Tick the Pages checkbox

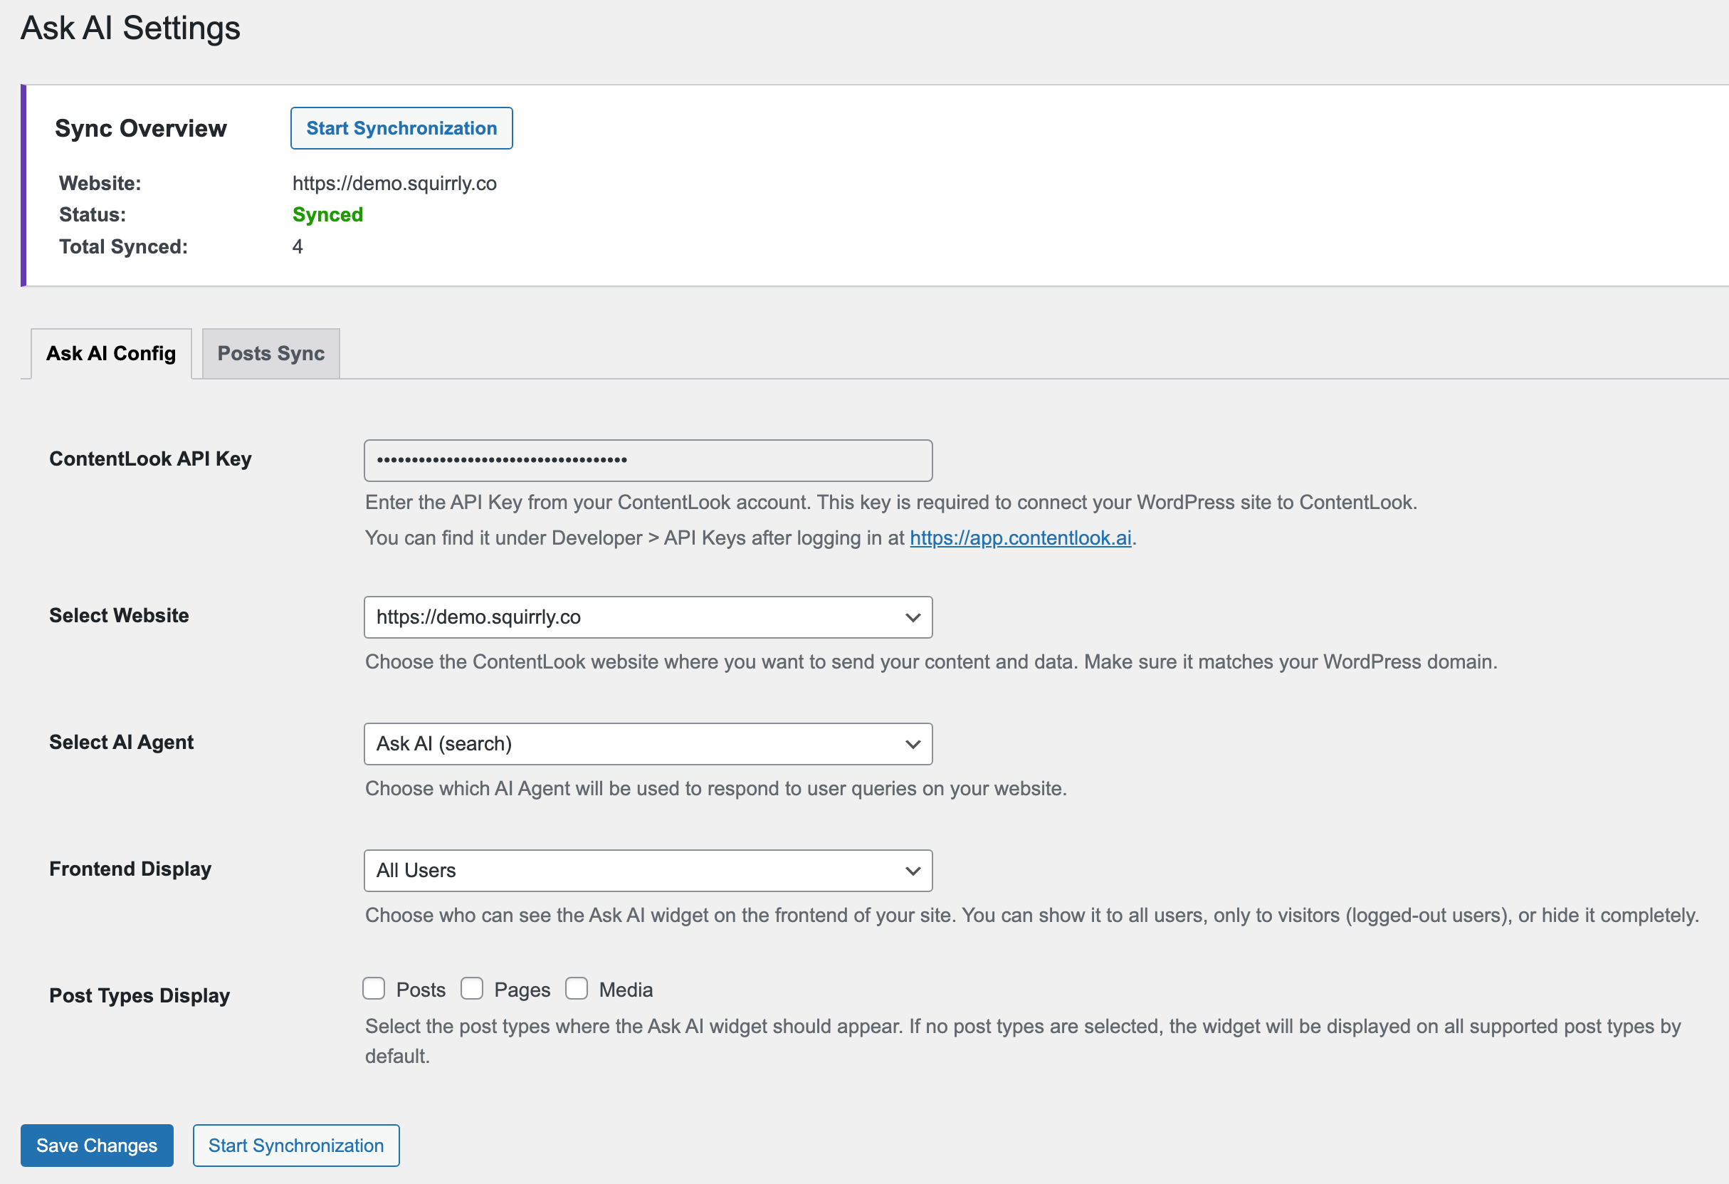[x=472, y=988]
